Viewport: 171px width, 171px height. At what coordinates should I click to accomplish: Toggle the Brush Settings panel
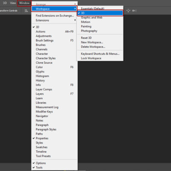pyautogui.click(x=54, y=41)
